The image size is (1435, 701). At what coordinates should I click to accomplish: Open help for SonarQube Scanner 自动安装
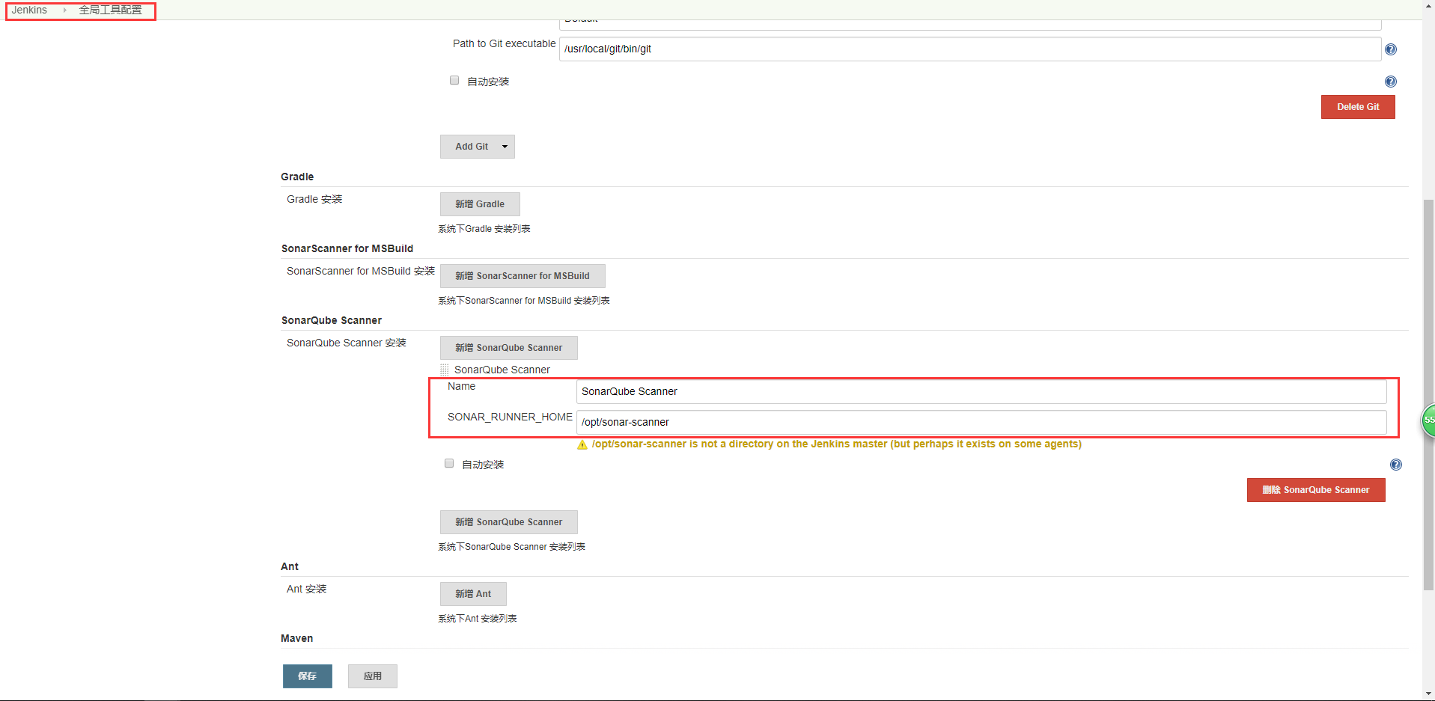click(1396, 465)
